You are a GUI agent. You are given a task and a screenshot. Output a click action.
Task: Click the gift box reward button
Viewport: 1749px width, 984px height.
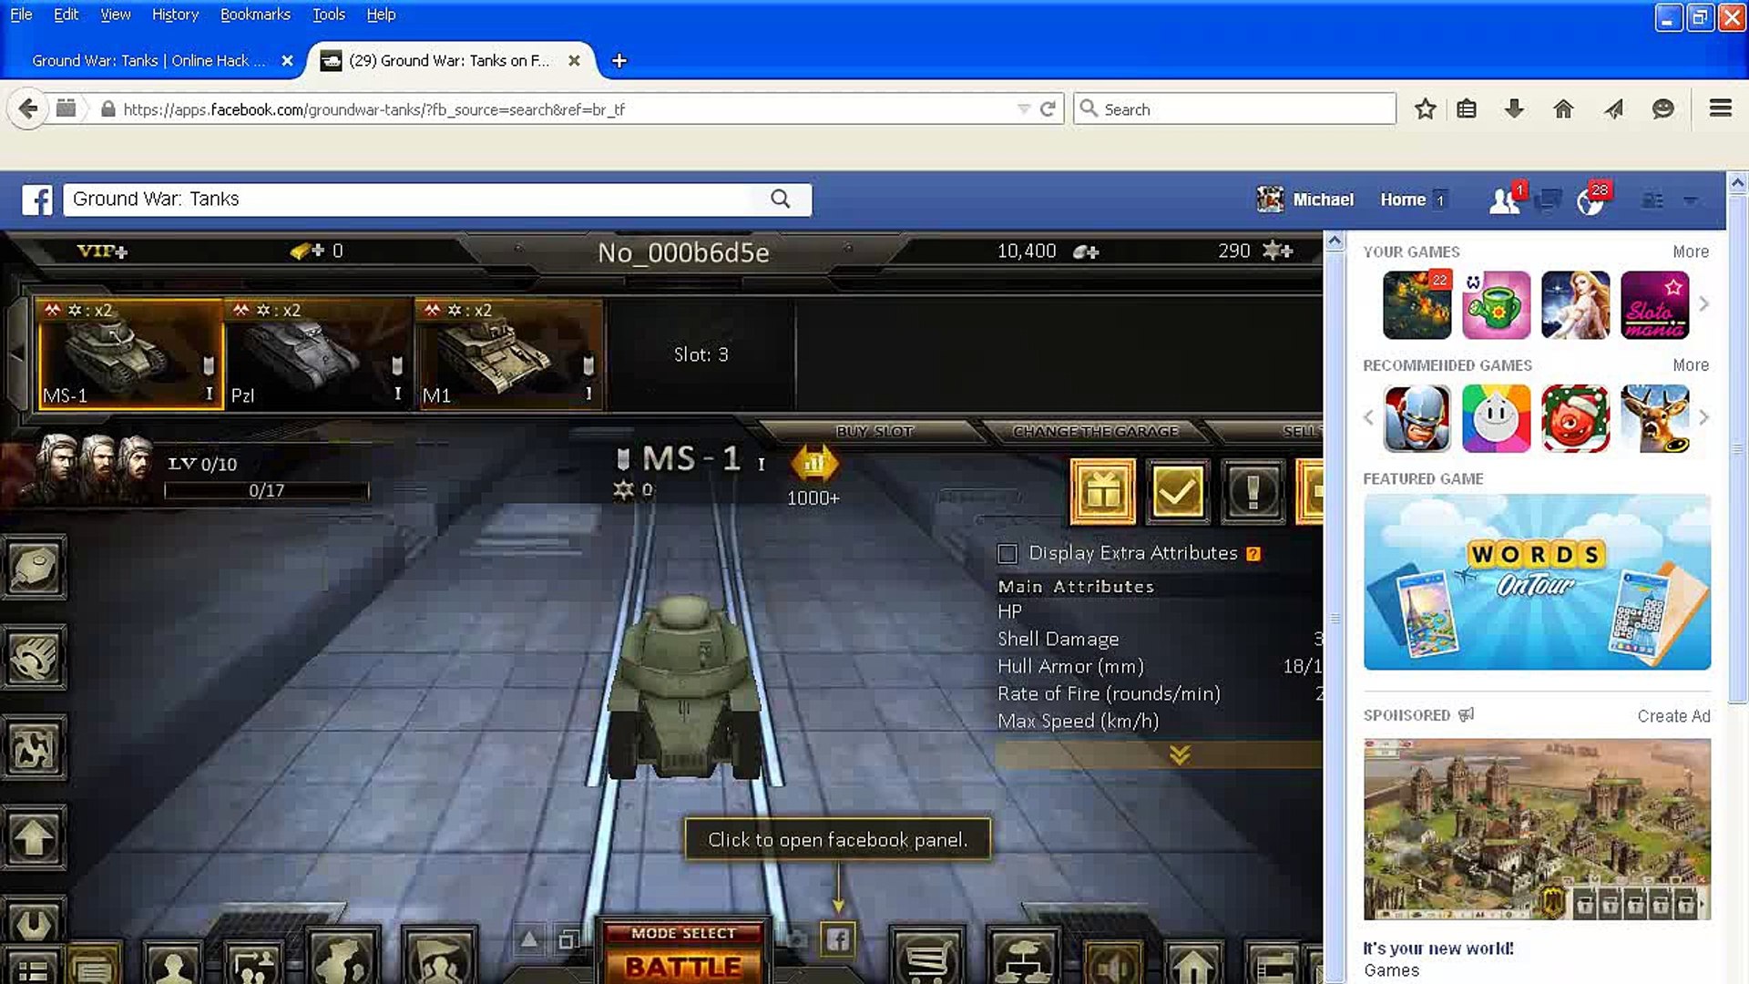(1102, 492)
